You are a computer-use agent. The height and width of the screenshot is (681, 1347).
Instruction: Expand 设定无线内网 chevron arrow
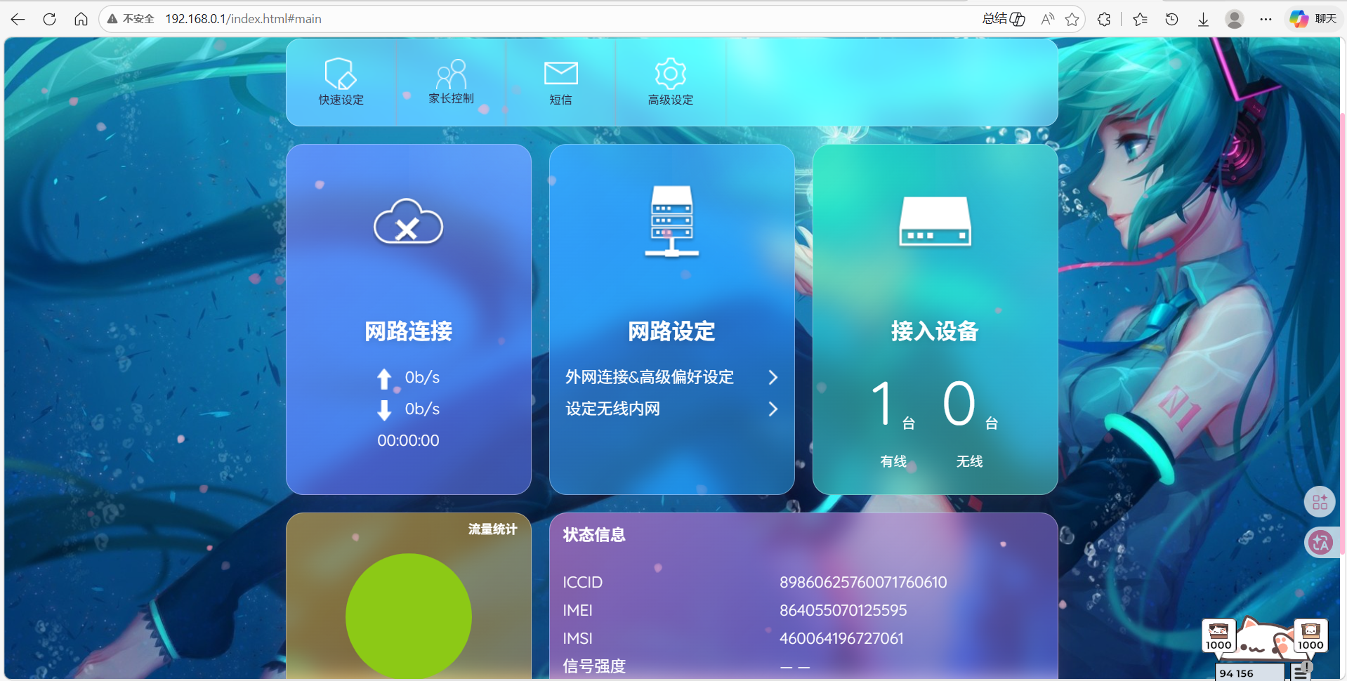tap(773, 409)
